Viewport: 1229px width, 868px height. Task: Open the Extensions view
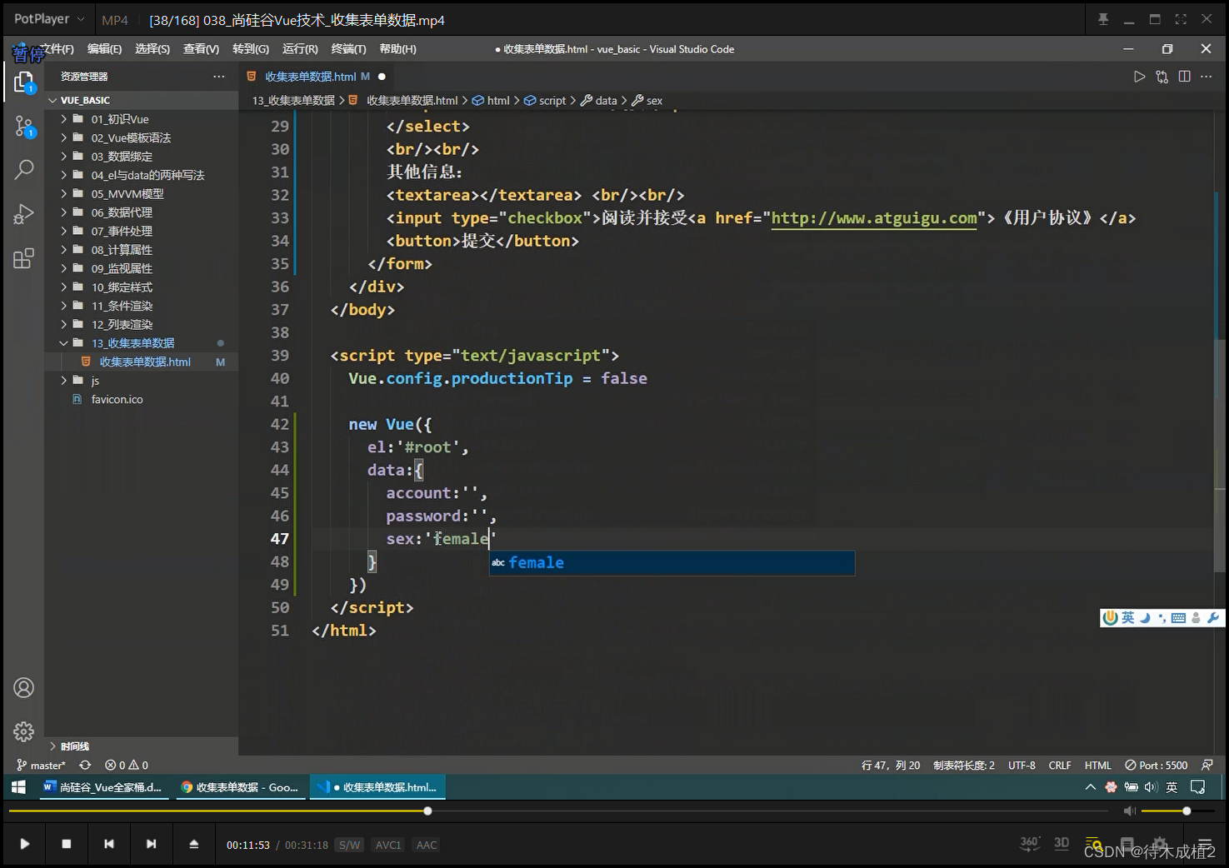(x=23, y=258)
